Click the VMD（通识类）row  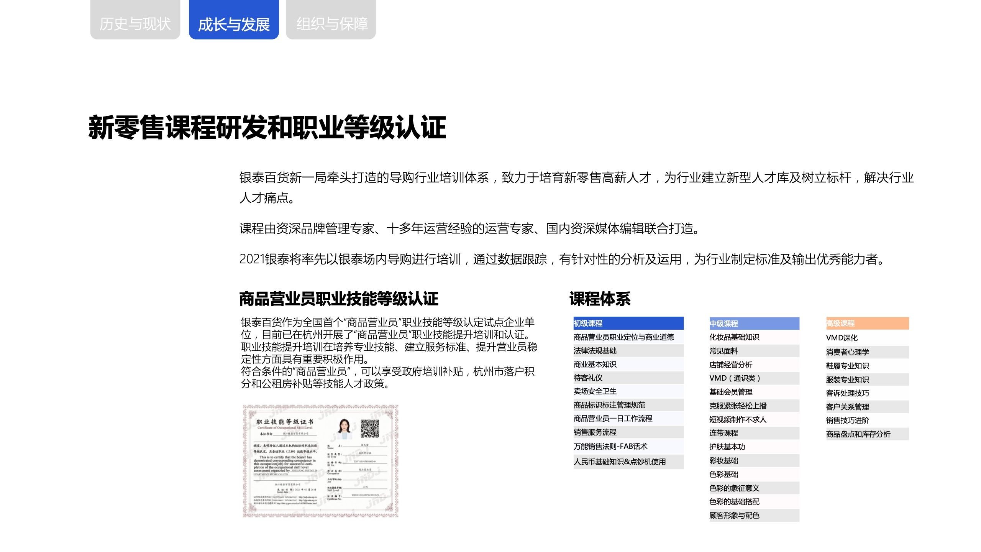tap(754, 378)
